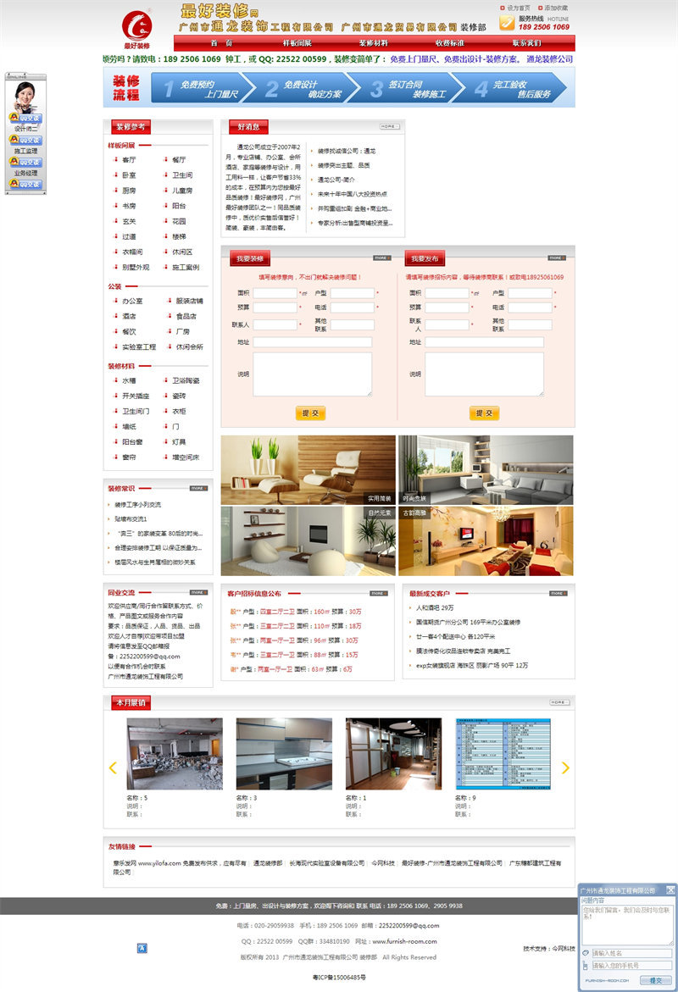The width and height of the screenshot is (678, 992).
Task: Open the 客厅 sample room link
Action: click(x=129, y=159)
